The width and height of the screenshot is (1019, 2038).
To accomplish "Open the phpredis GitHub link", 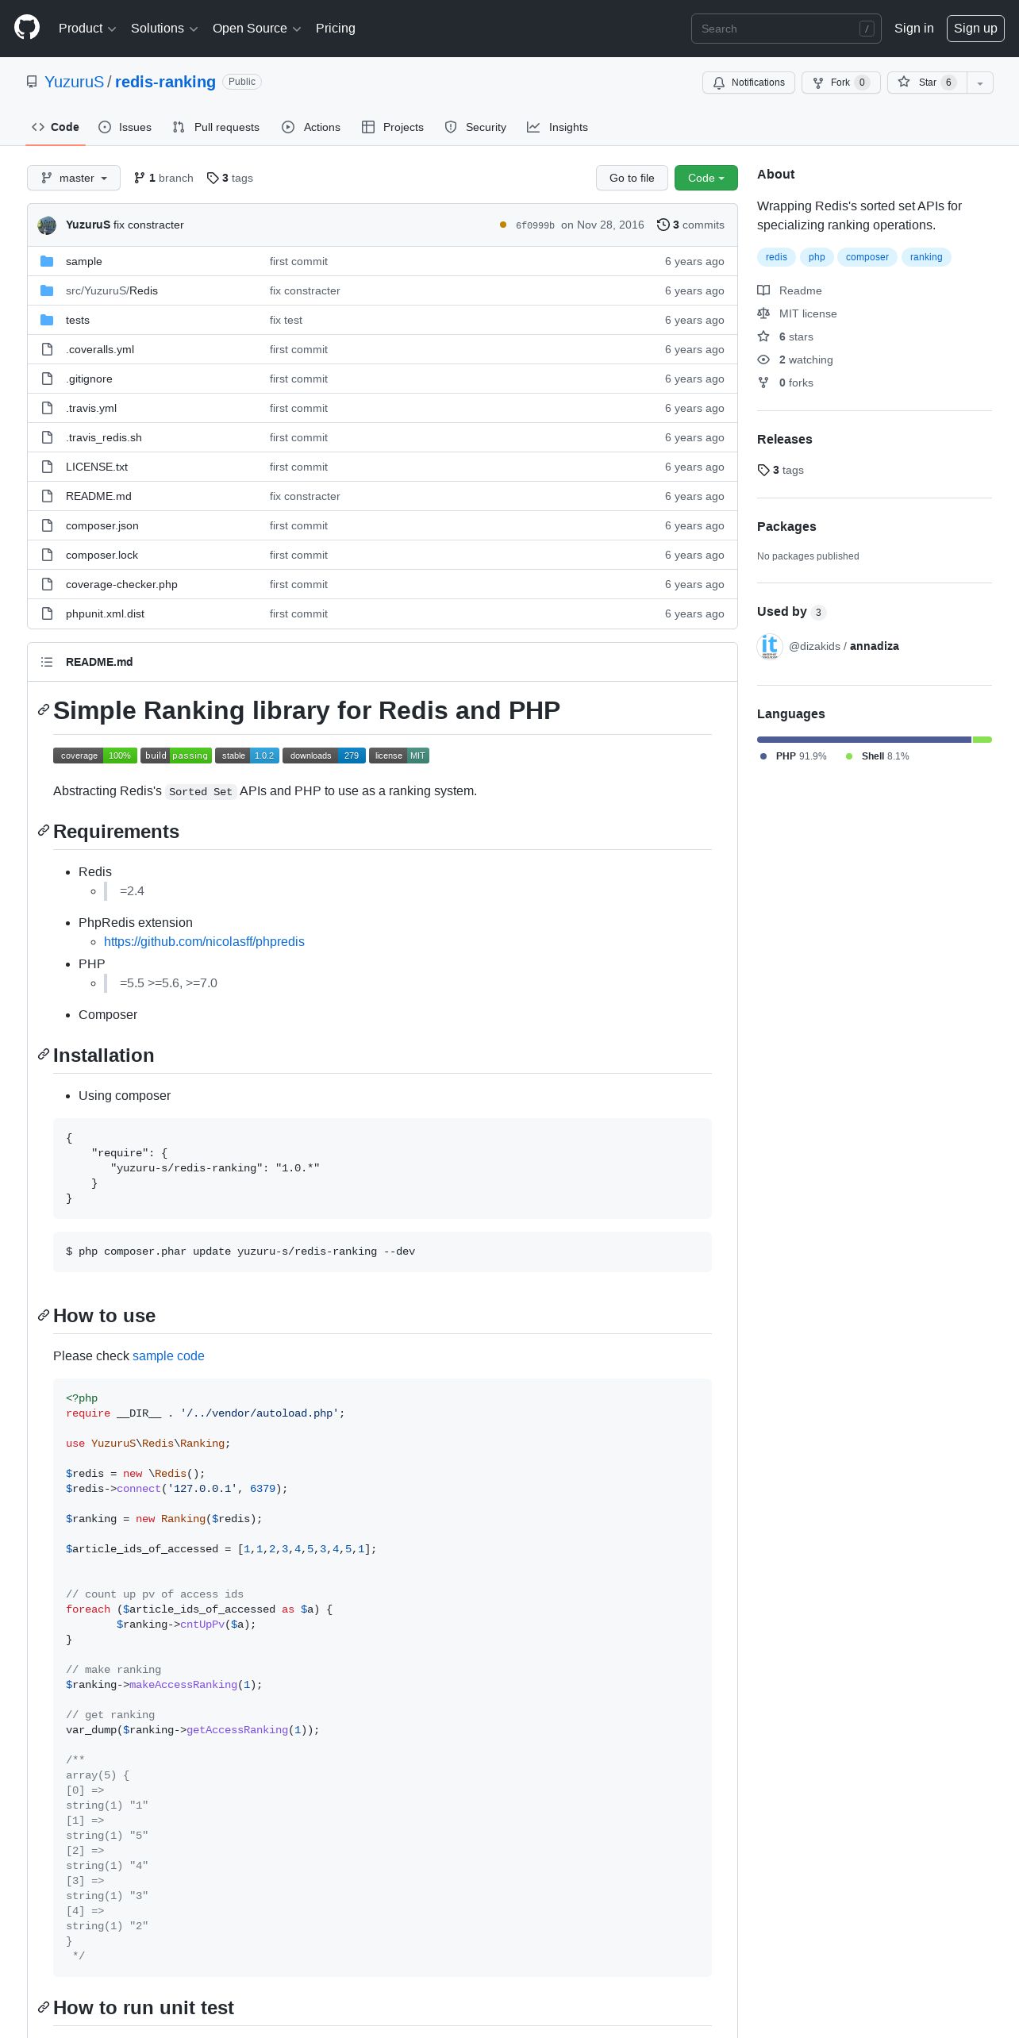I will [x=204, y=941].
